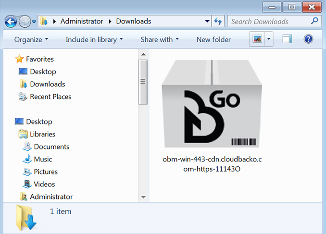Click the magnifier search icon
This screenshot has height=234, width=326.
tap(314, 21)
